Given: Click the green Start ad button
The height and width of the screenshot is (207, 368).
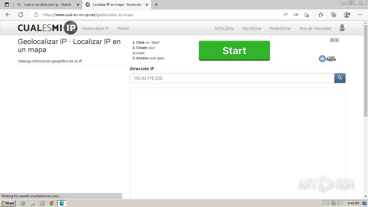Looking at the screenshot, I should point(234,51).
